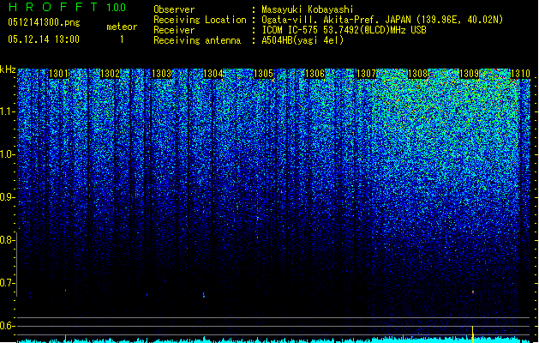
Task: Click the 1307 time marker
Action: tap(367, 74)
